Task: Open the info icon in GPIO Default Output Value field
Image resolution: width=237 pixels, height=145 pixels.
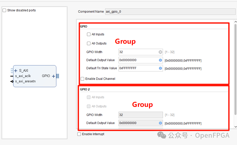Action: [x=160, y=60]
